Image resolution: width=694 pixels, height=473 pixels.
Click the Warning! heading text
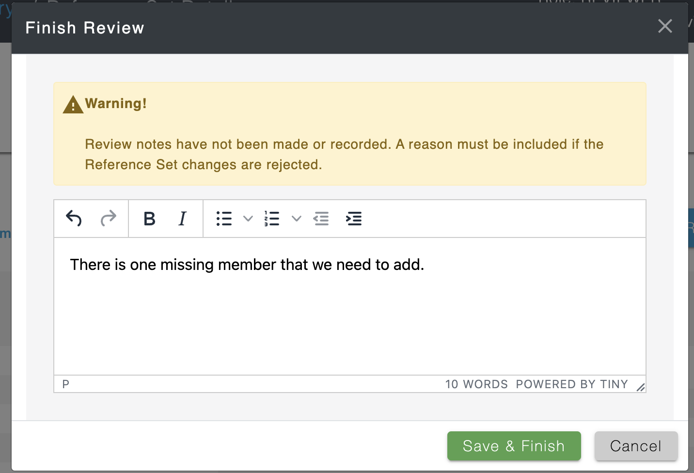click(x=116, y=103)
